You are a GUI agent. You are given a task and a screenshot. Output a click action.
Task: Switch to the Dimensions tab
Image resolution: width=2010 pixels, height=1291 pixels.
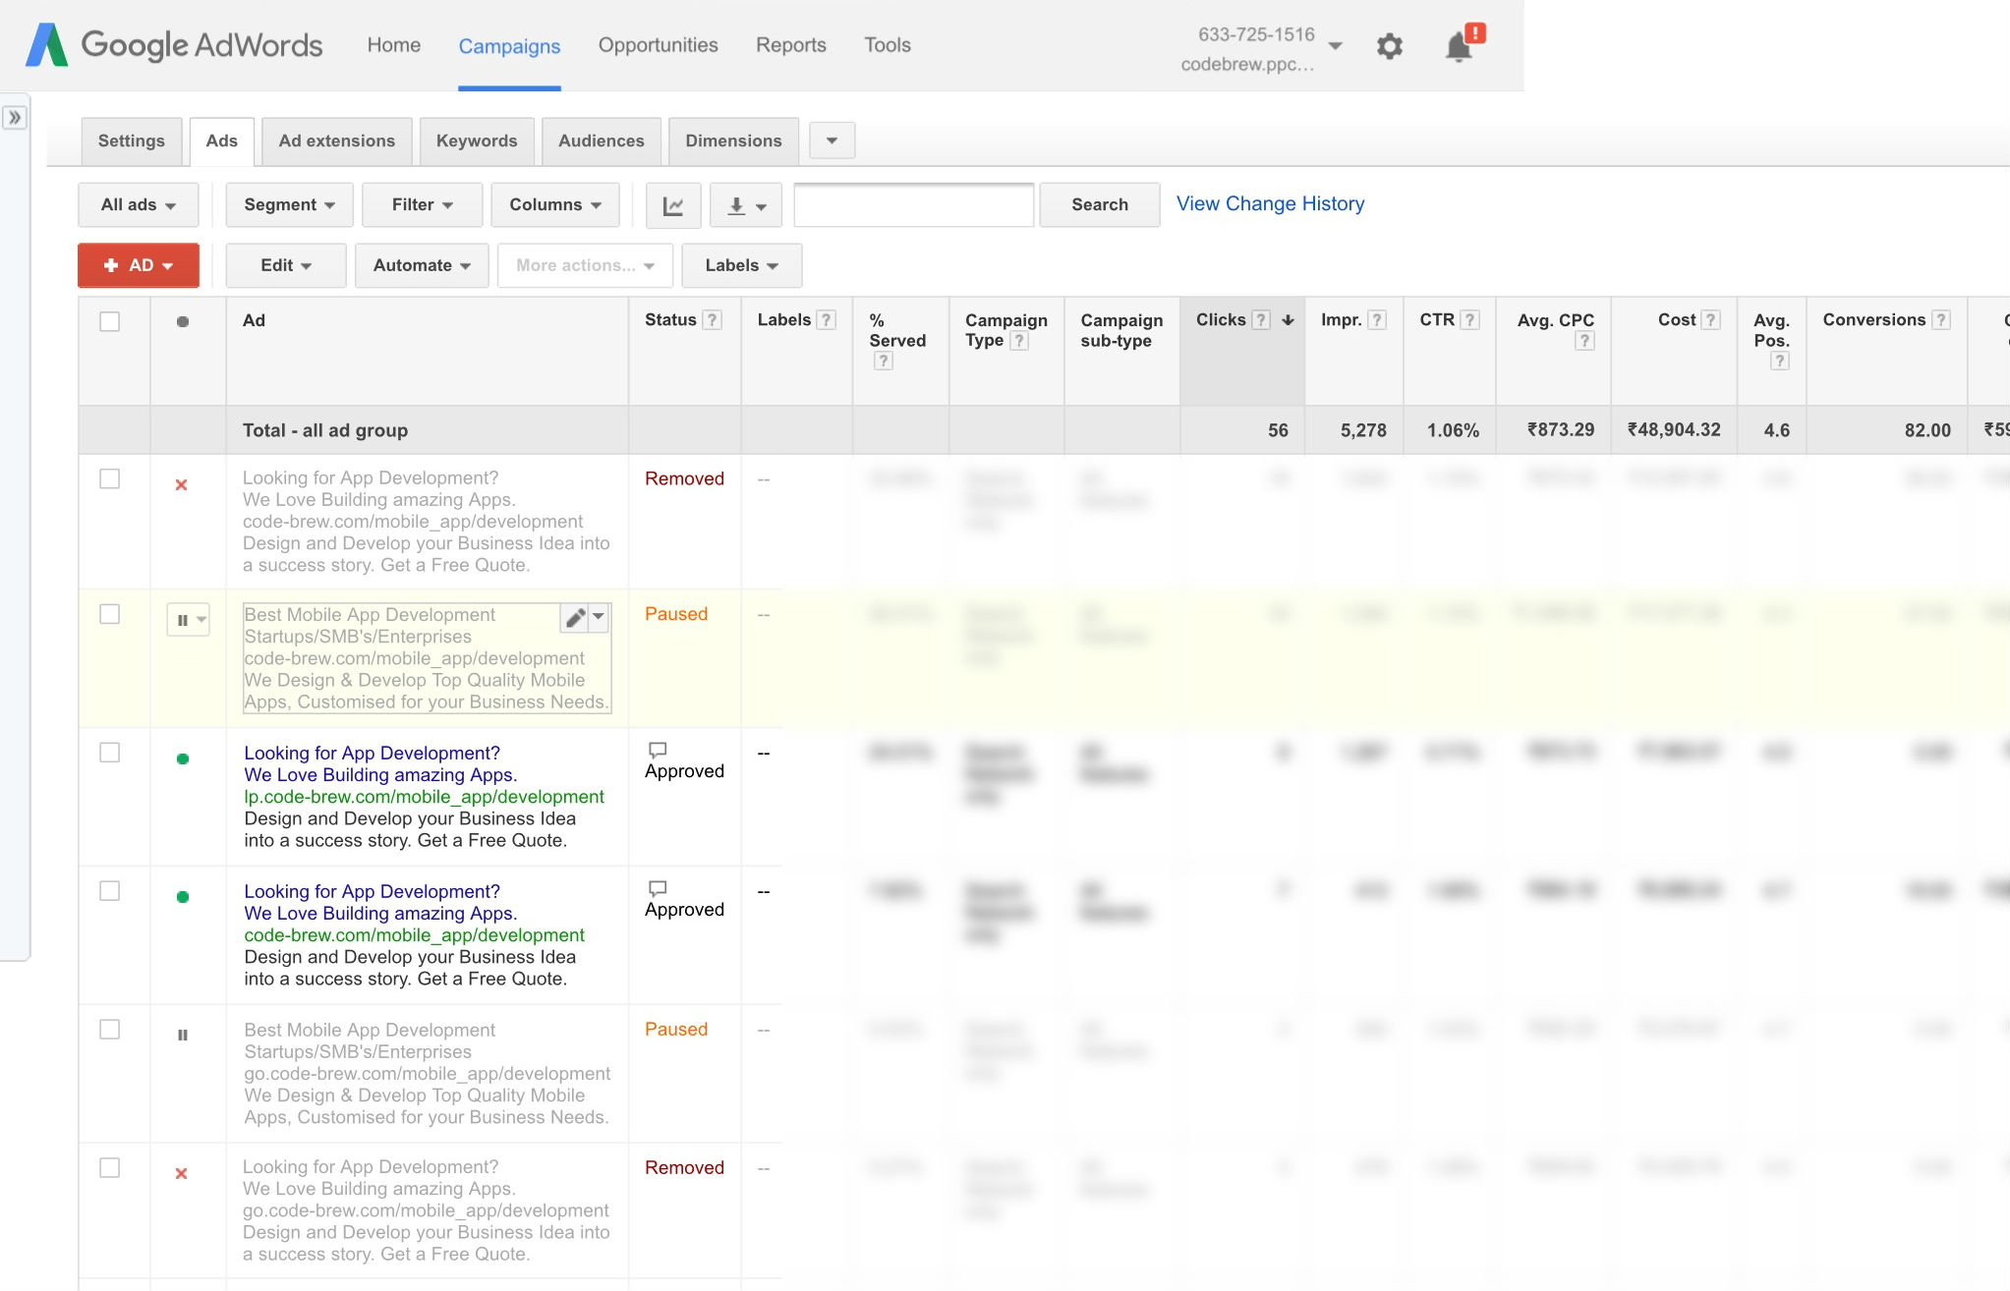(734, 141)
